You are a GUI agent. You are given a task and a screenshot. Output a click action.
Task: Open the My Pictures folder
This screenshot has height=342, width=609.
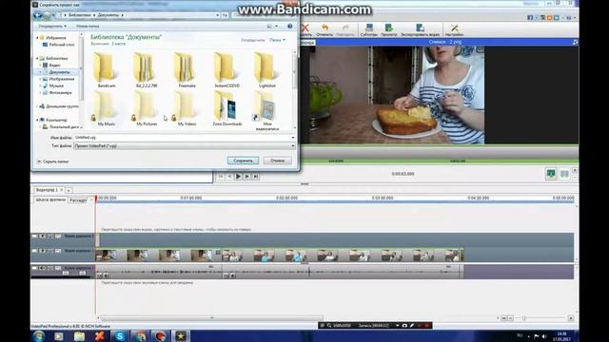tap(146, 108)
